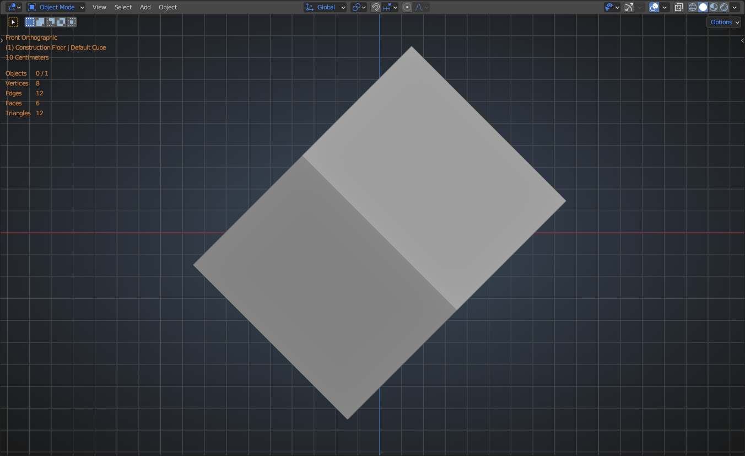
Task: Toggle X-Ray view
Action: click(x=679, y=7)
